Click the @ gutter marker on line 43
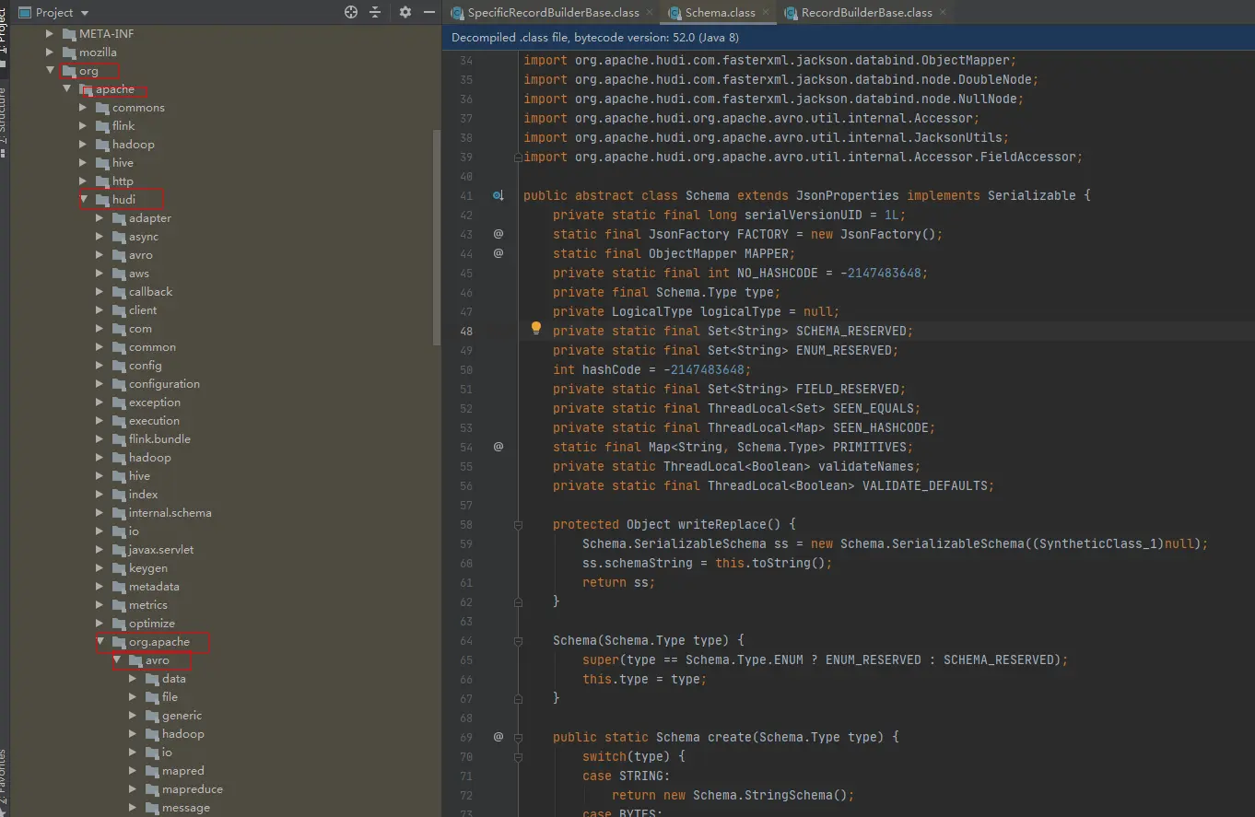 click(498, 234)
